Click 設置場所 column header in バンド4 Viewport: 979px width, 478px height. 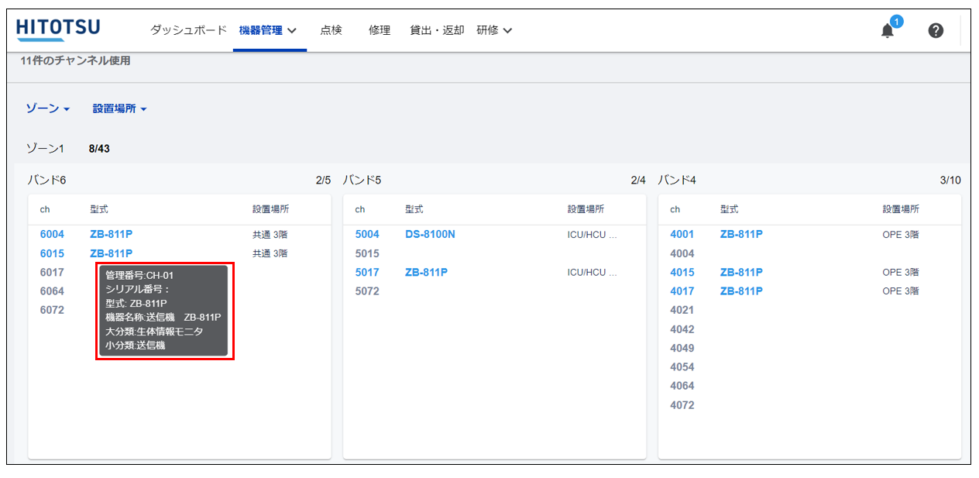901,209
